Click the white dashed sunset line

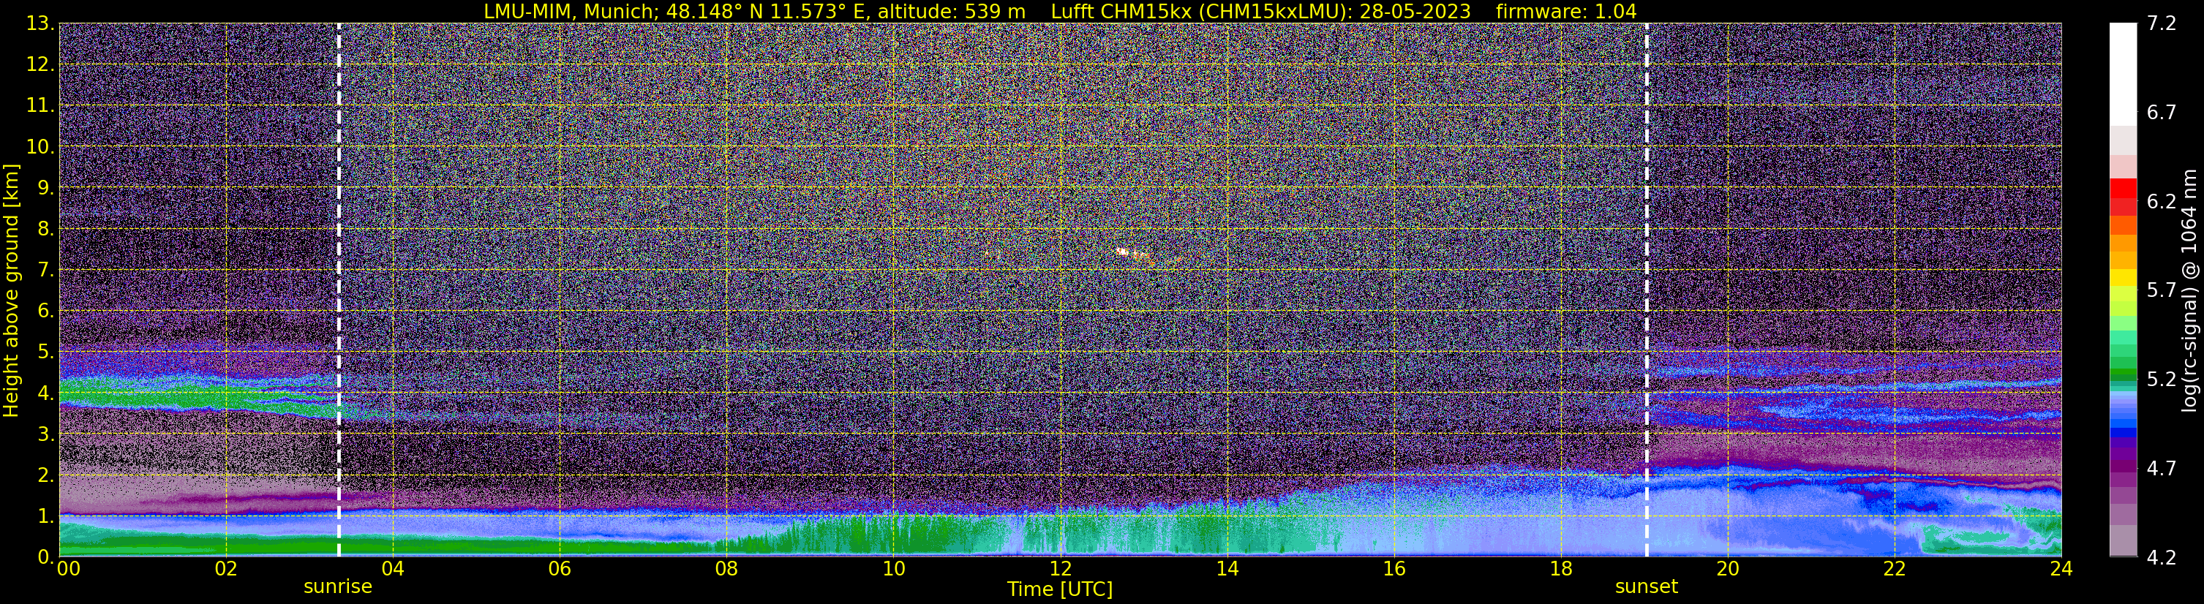(x=1646, y=291)
